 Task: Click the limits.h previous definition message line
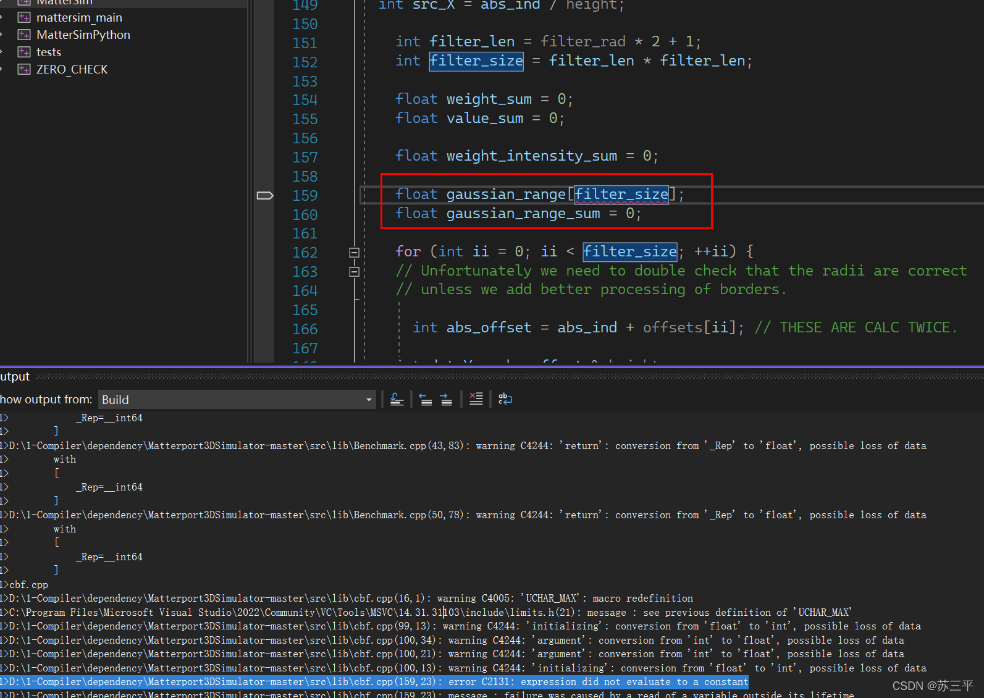tap(426, 613)
